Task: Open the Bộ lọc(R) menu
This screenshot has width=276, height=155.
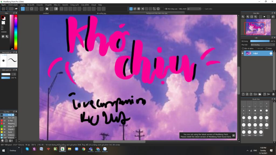Action: pos(31,5)
